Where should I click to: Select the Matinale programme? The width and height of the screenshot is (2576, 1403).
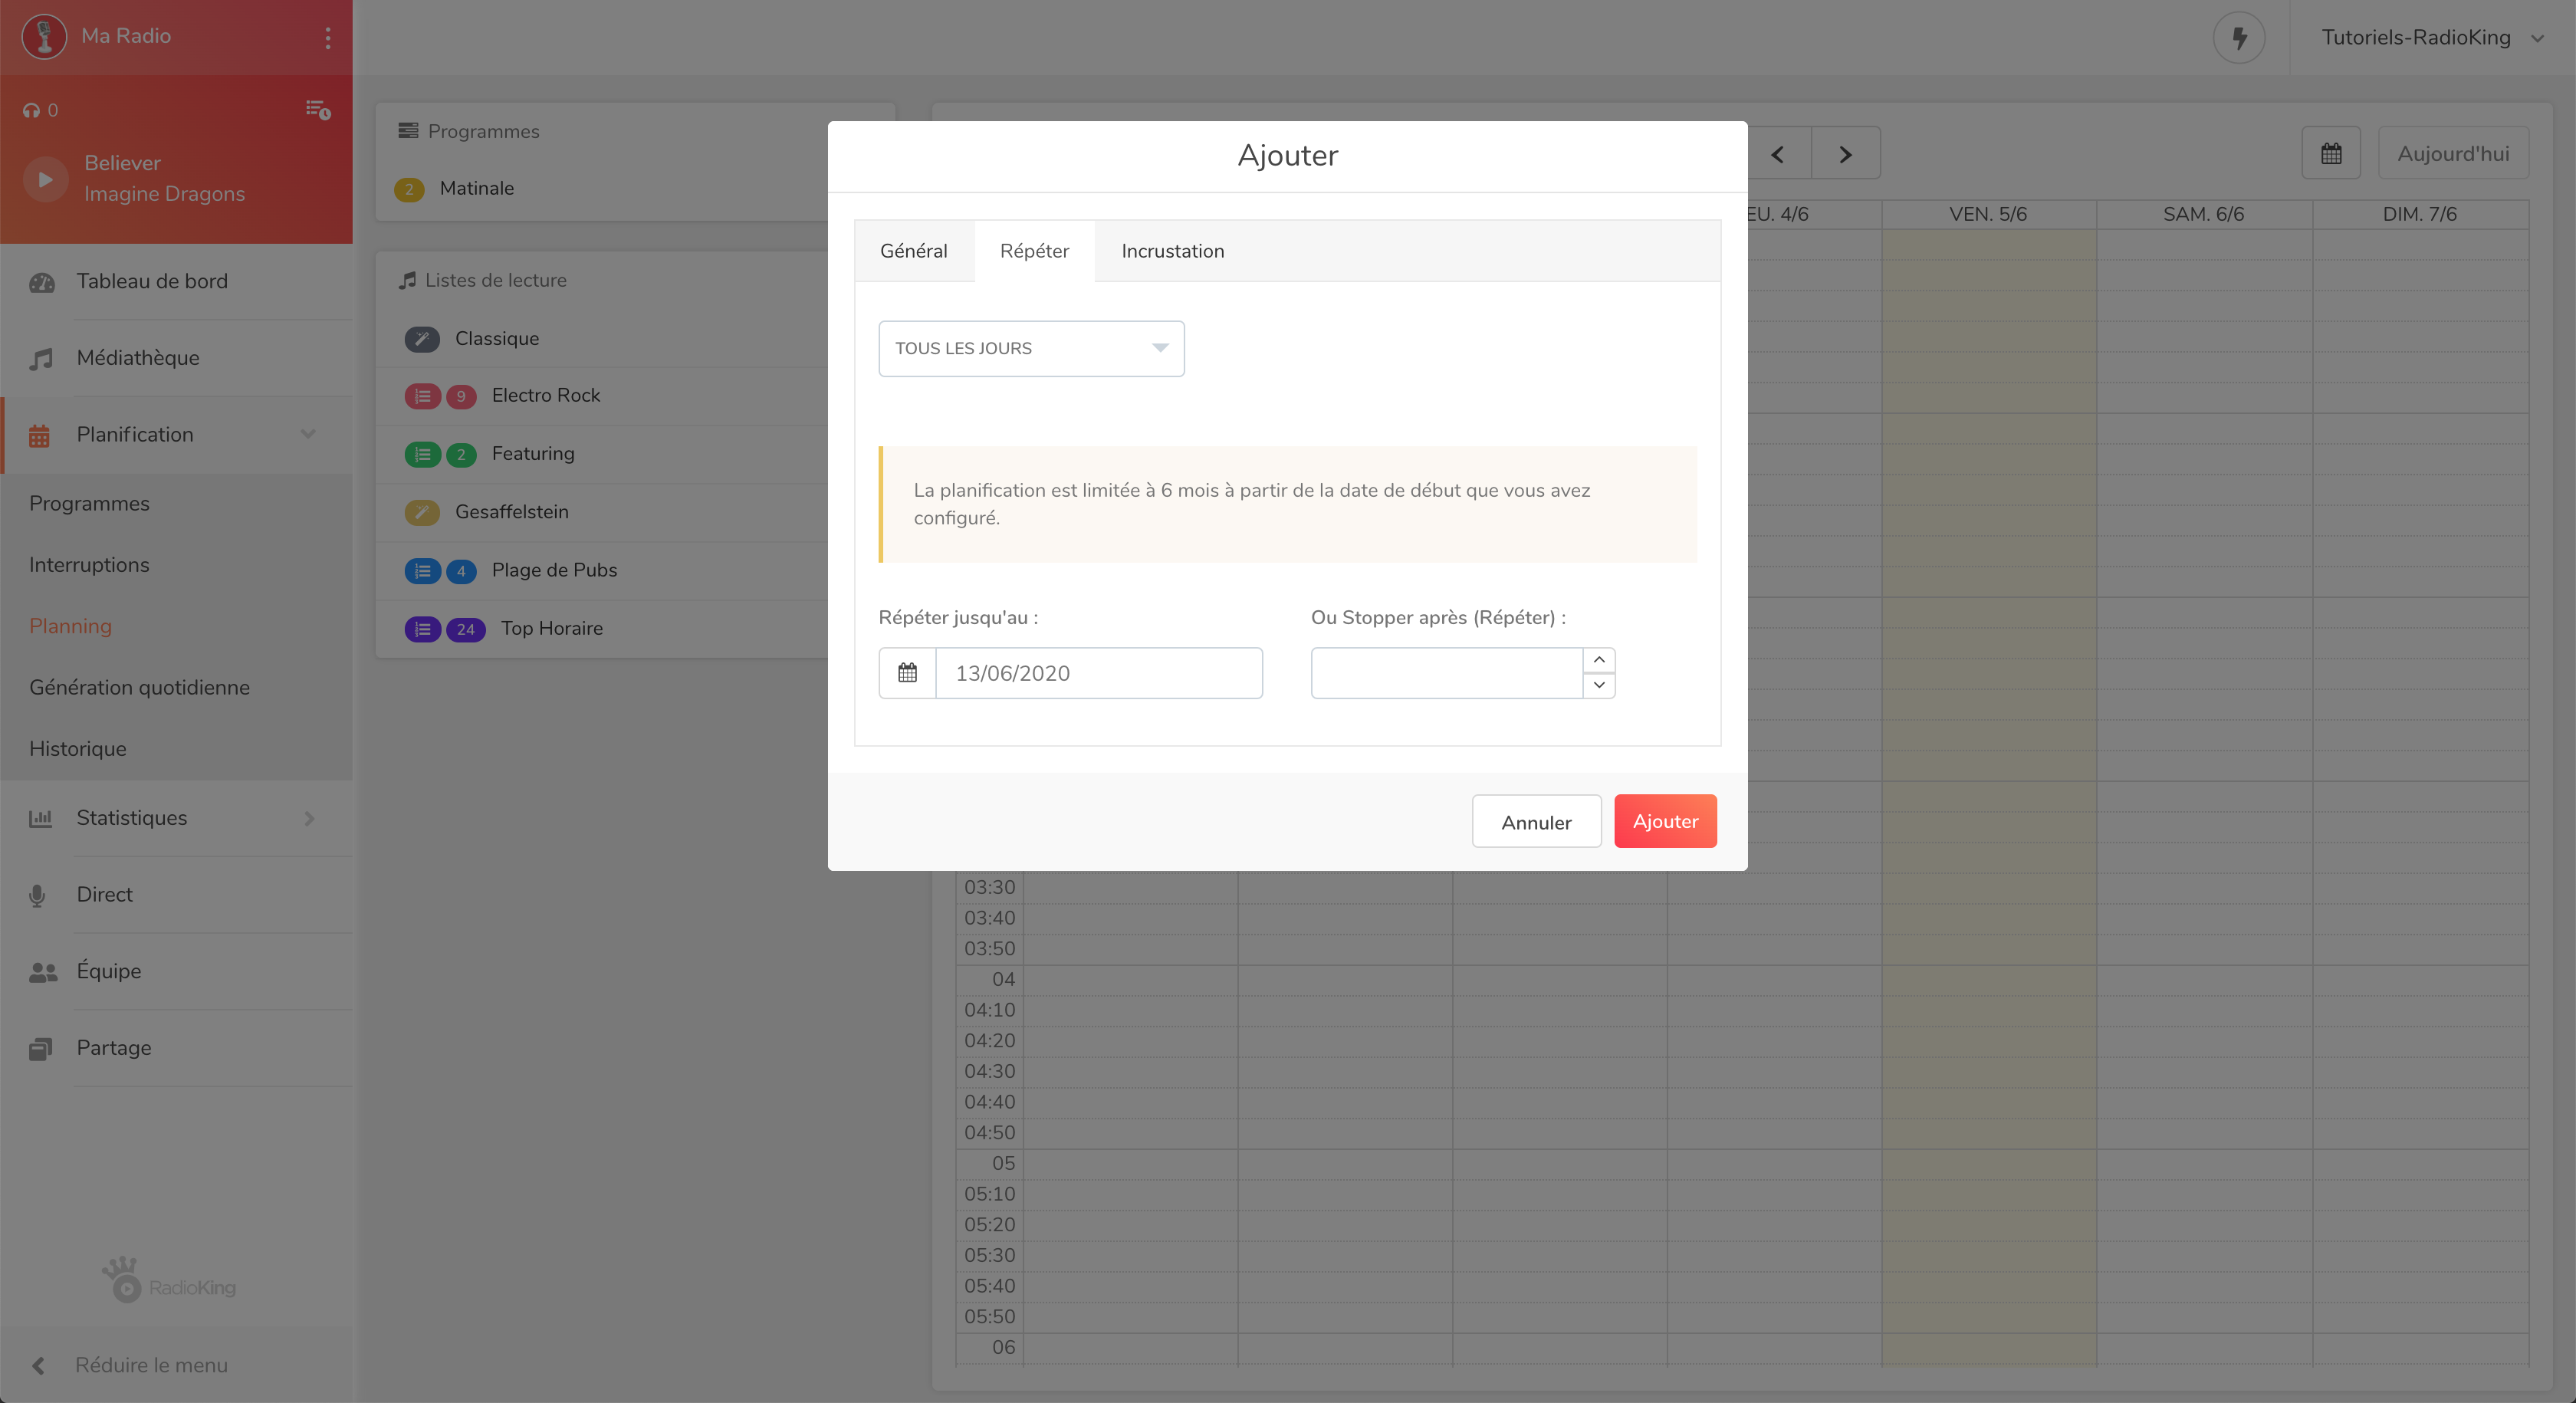476,188
